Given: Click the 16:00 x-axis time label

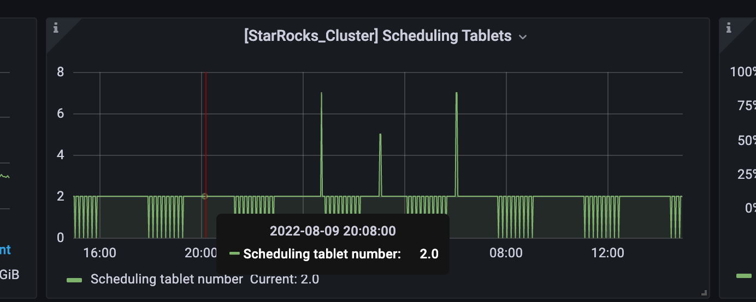Looking at the screenshot, I should pos(99,253).
